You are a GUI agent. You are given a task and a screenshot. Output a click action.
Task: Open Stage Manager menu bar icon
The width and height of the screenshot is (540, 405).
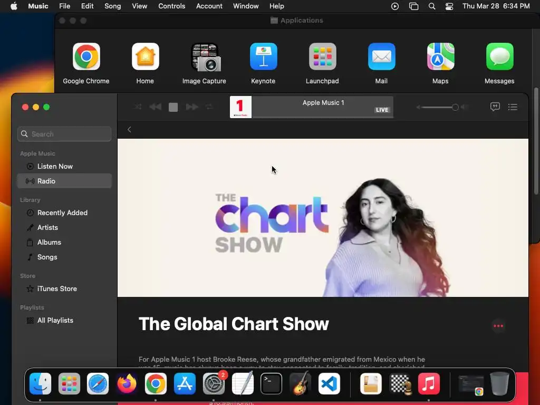coord(413,6)
